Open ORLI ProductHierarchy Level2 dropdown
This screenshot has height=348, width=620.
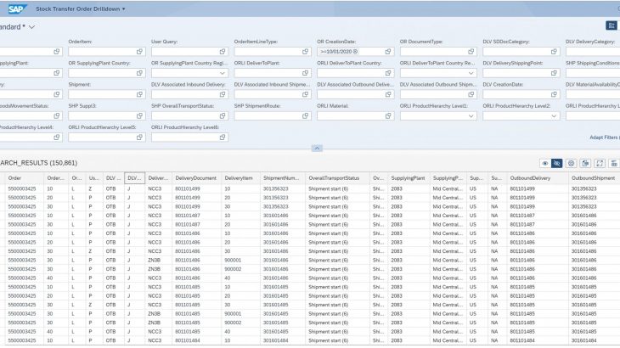click(553, 115)
